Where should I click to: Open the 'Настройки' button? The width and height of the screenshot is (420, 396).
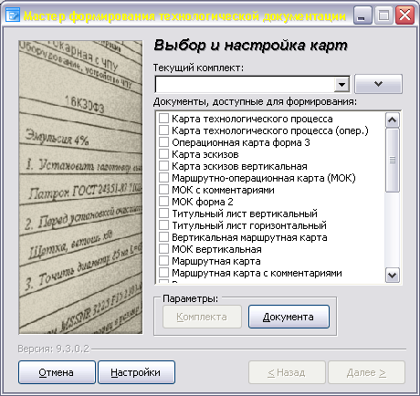[136, 372]
